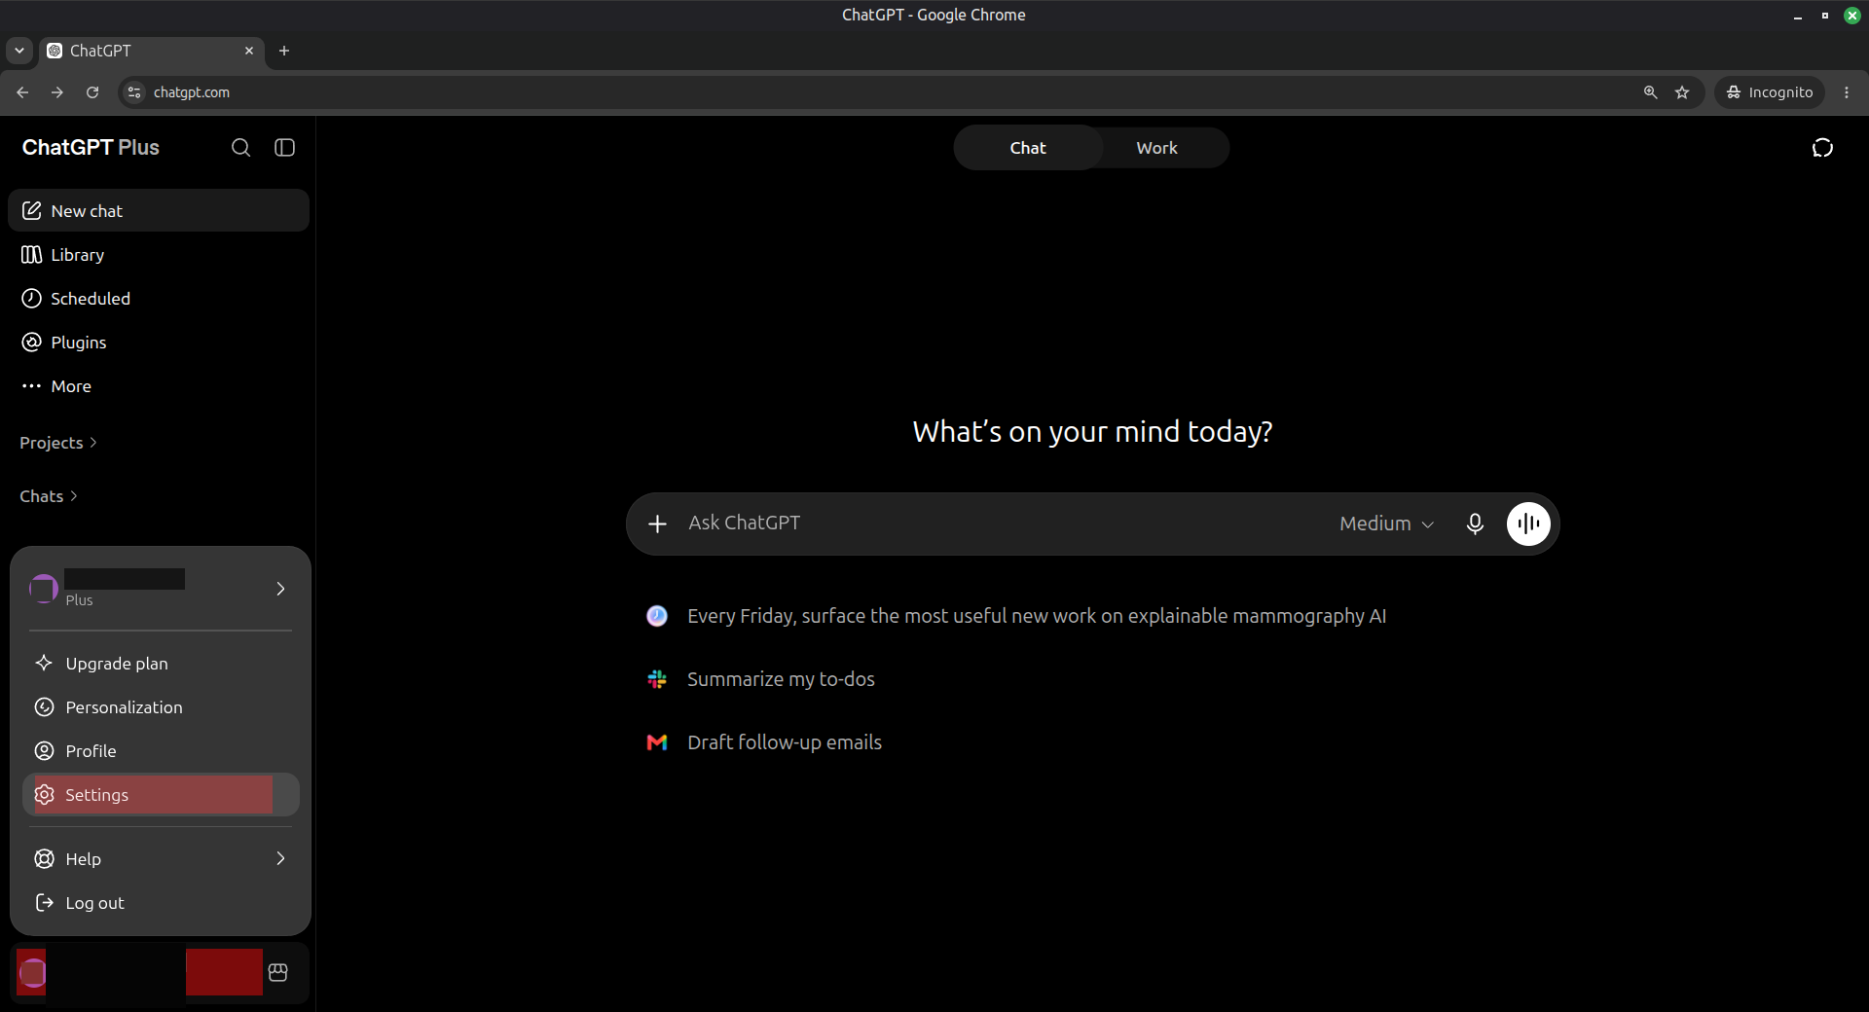Open Personalization from account menu

click(x=161, y=707)
